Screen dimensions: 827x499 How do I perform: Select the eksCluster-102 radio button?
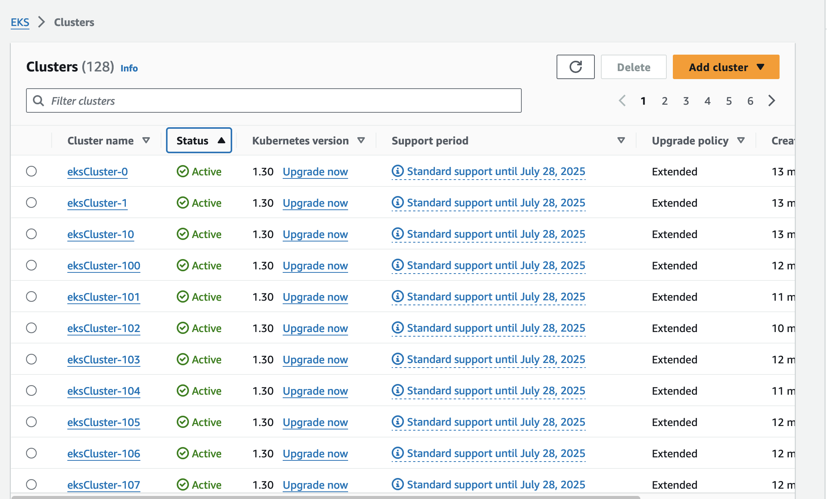(31, 328)
